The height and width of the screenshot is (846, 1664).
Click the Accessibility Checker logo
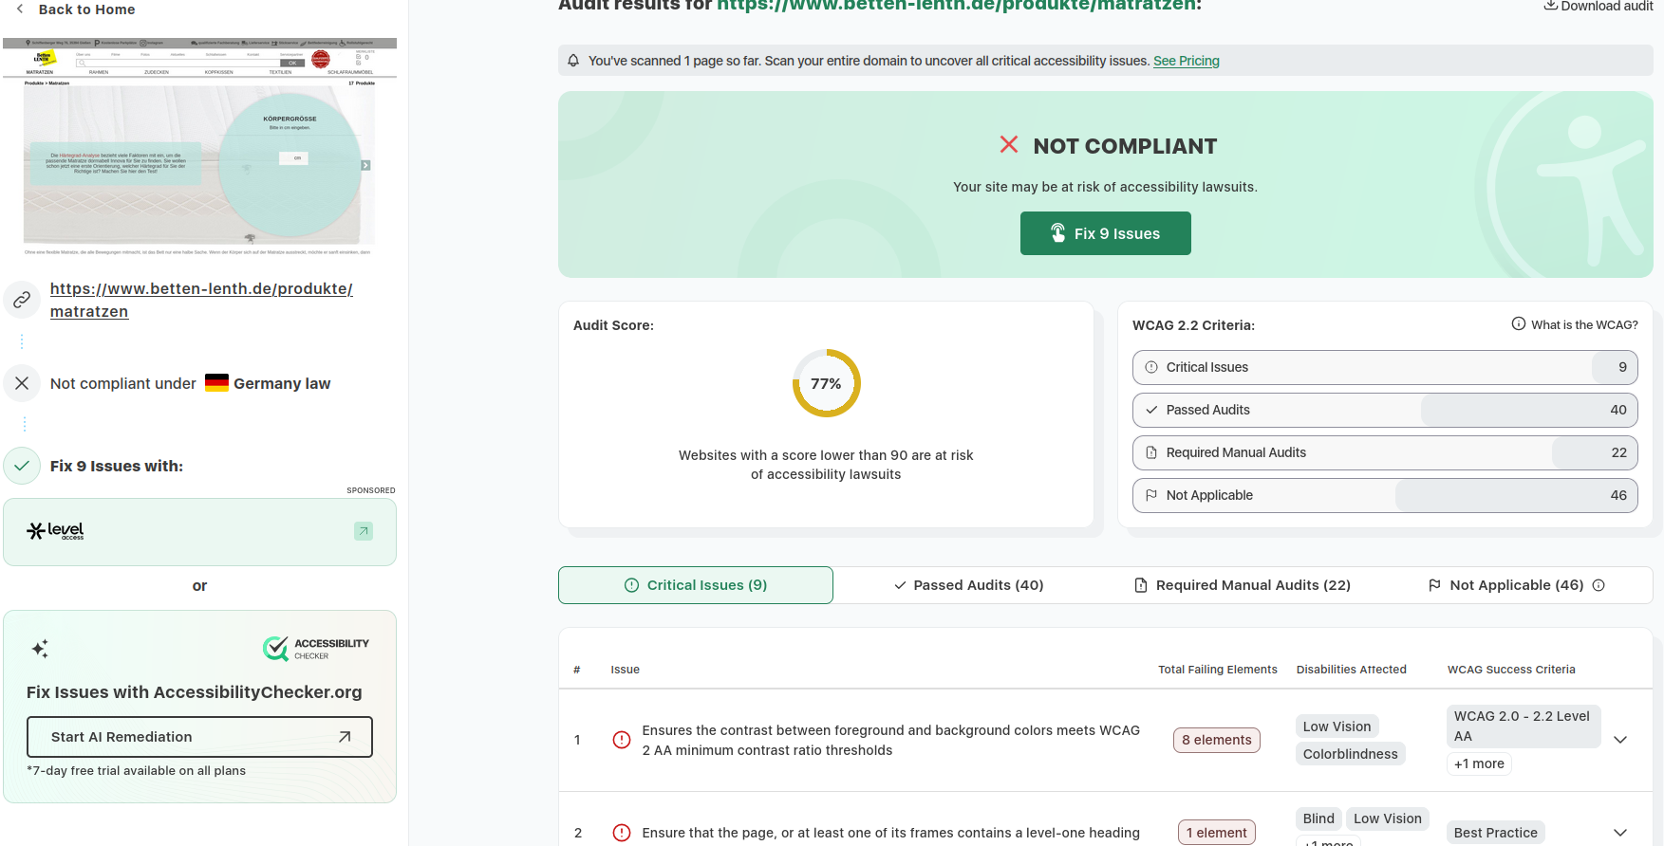[316, 649]
